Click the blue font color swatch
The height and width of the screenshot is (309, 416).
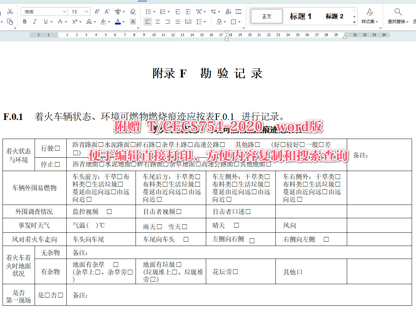point(118,22)
